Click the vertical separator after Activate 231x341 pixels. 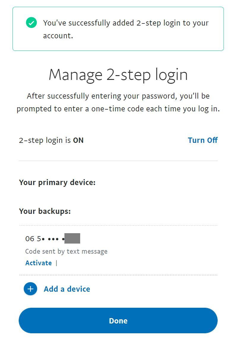click(56, 263)
